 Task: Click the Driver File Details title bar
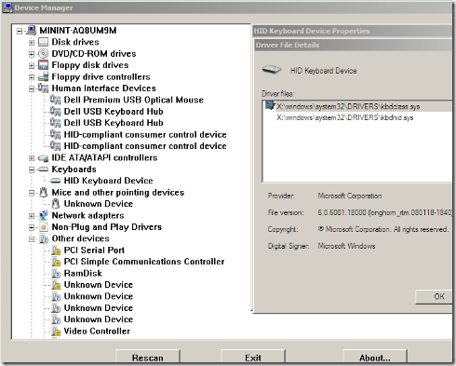(353, 45)
